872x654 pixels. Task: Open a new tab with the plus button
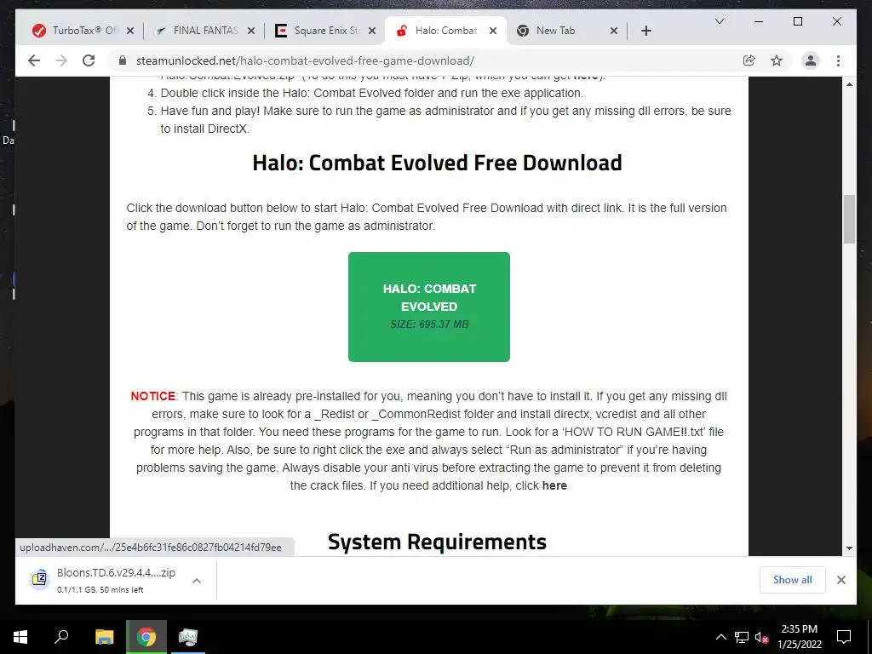[645, 31]
